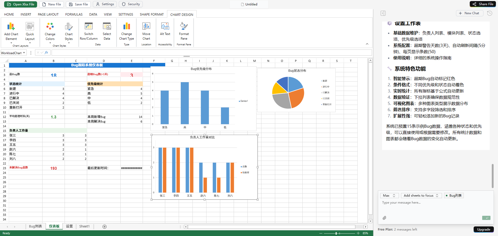Switch to the SHAPE FORMAT tab
The image size is (498, 236).
coord(152,15)
